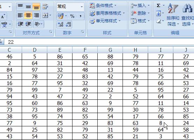Open 格式 cell format menu
This screenshot has width=194, height=140.
140,21
